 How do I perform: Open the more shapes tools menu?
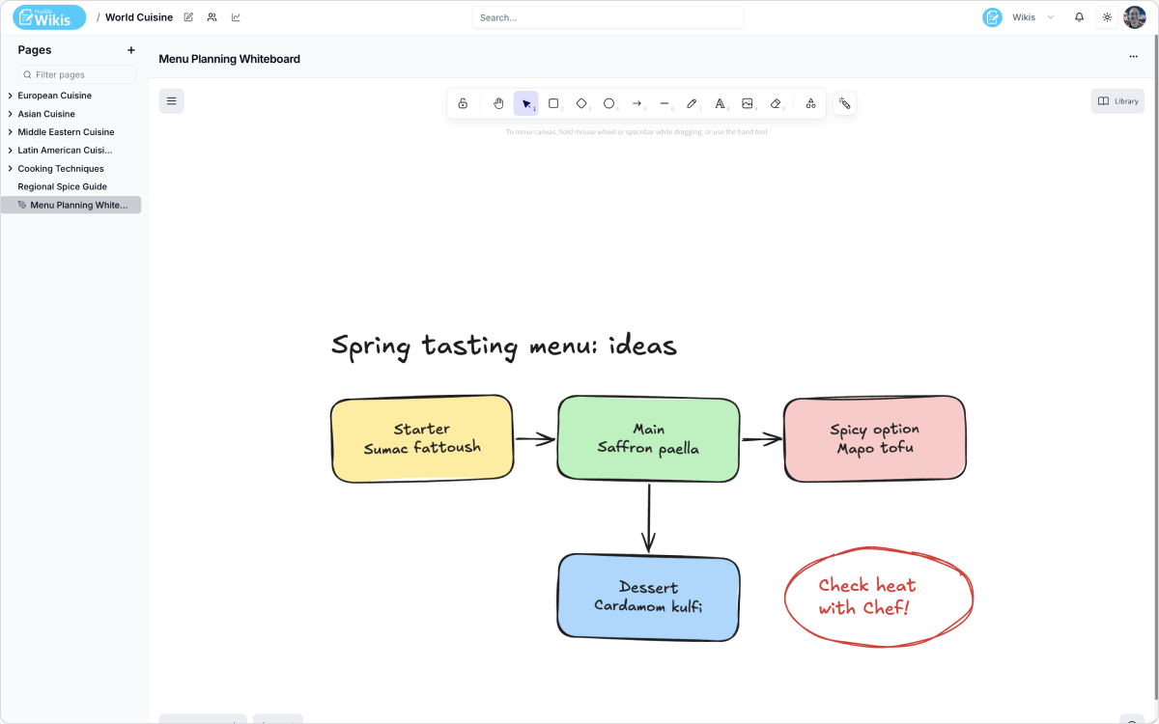[x=810, y=103]
